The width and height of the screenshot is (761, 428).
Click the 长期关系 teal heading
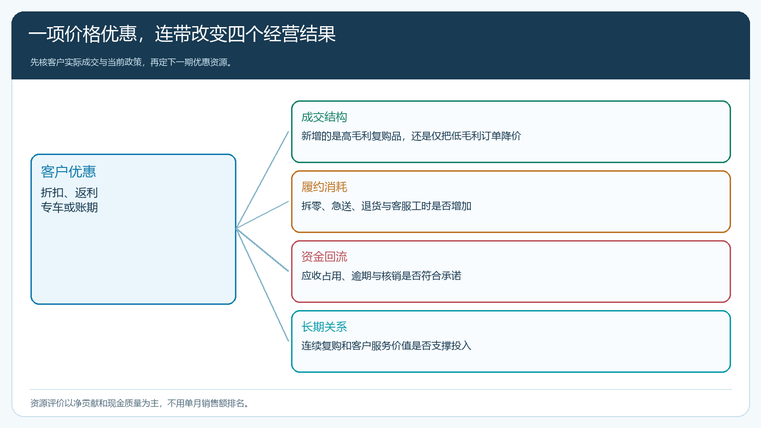coord(324,327)
